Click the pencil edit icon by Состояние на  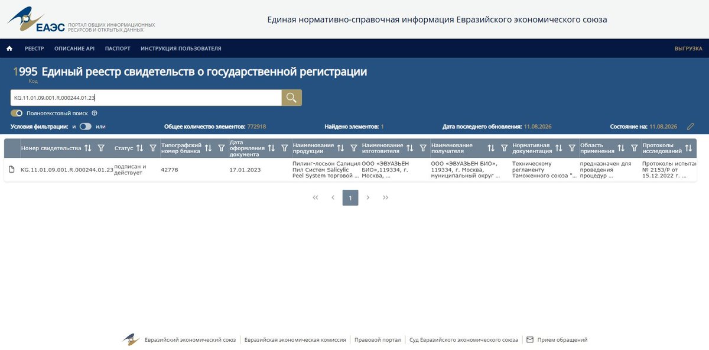(x=690, y=127)
